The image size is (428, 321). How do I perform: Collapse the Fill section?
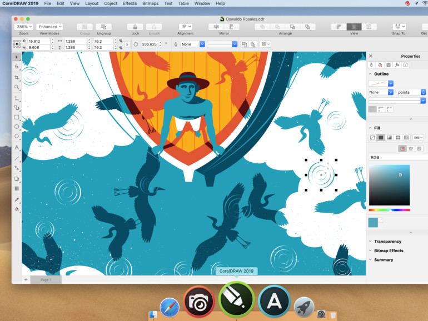pos(370,128)
